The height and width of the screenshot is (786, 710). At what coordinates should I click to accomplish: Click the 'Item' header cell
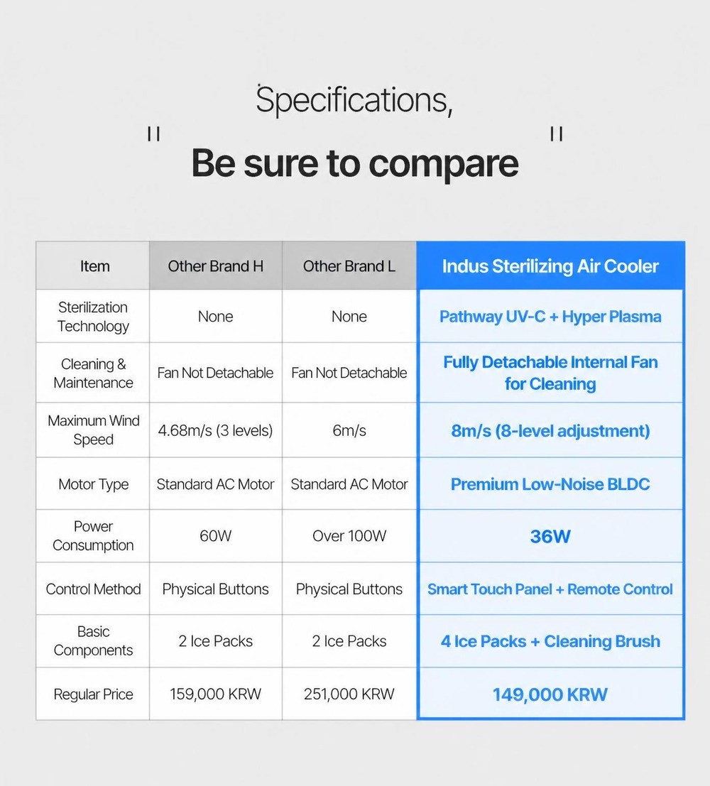tap(93, 266)
